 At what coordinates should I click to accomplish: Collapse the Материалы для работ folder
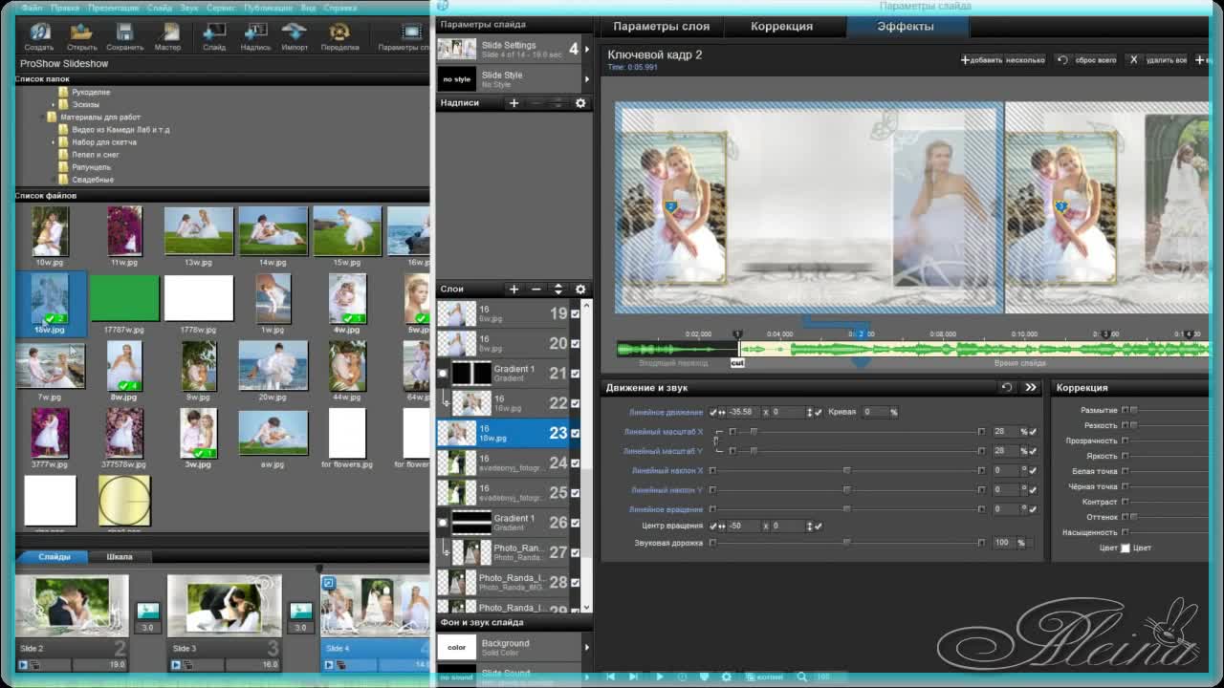pos(43,117)
